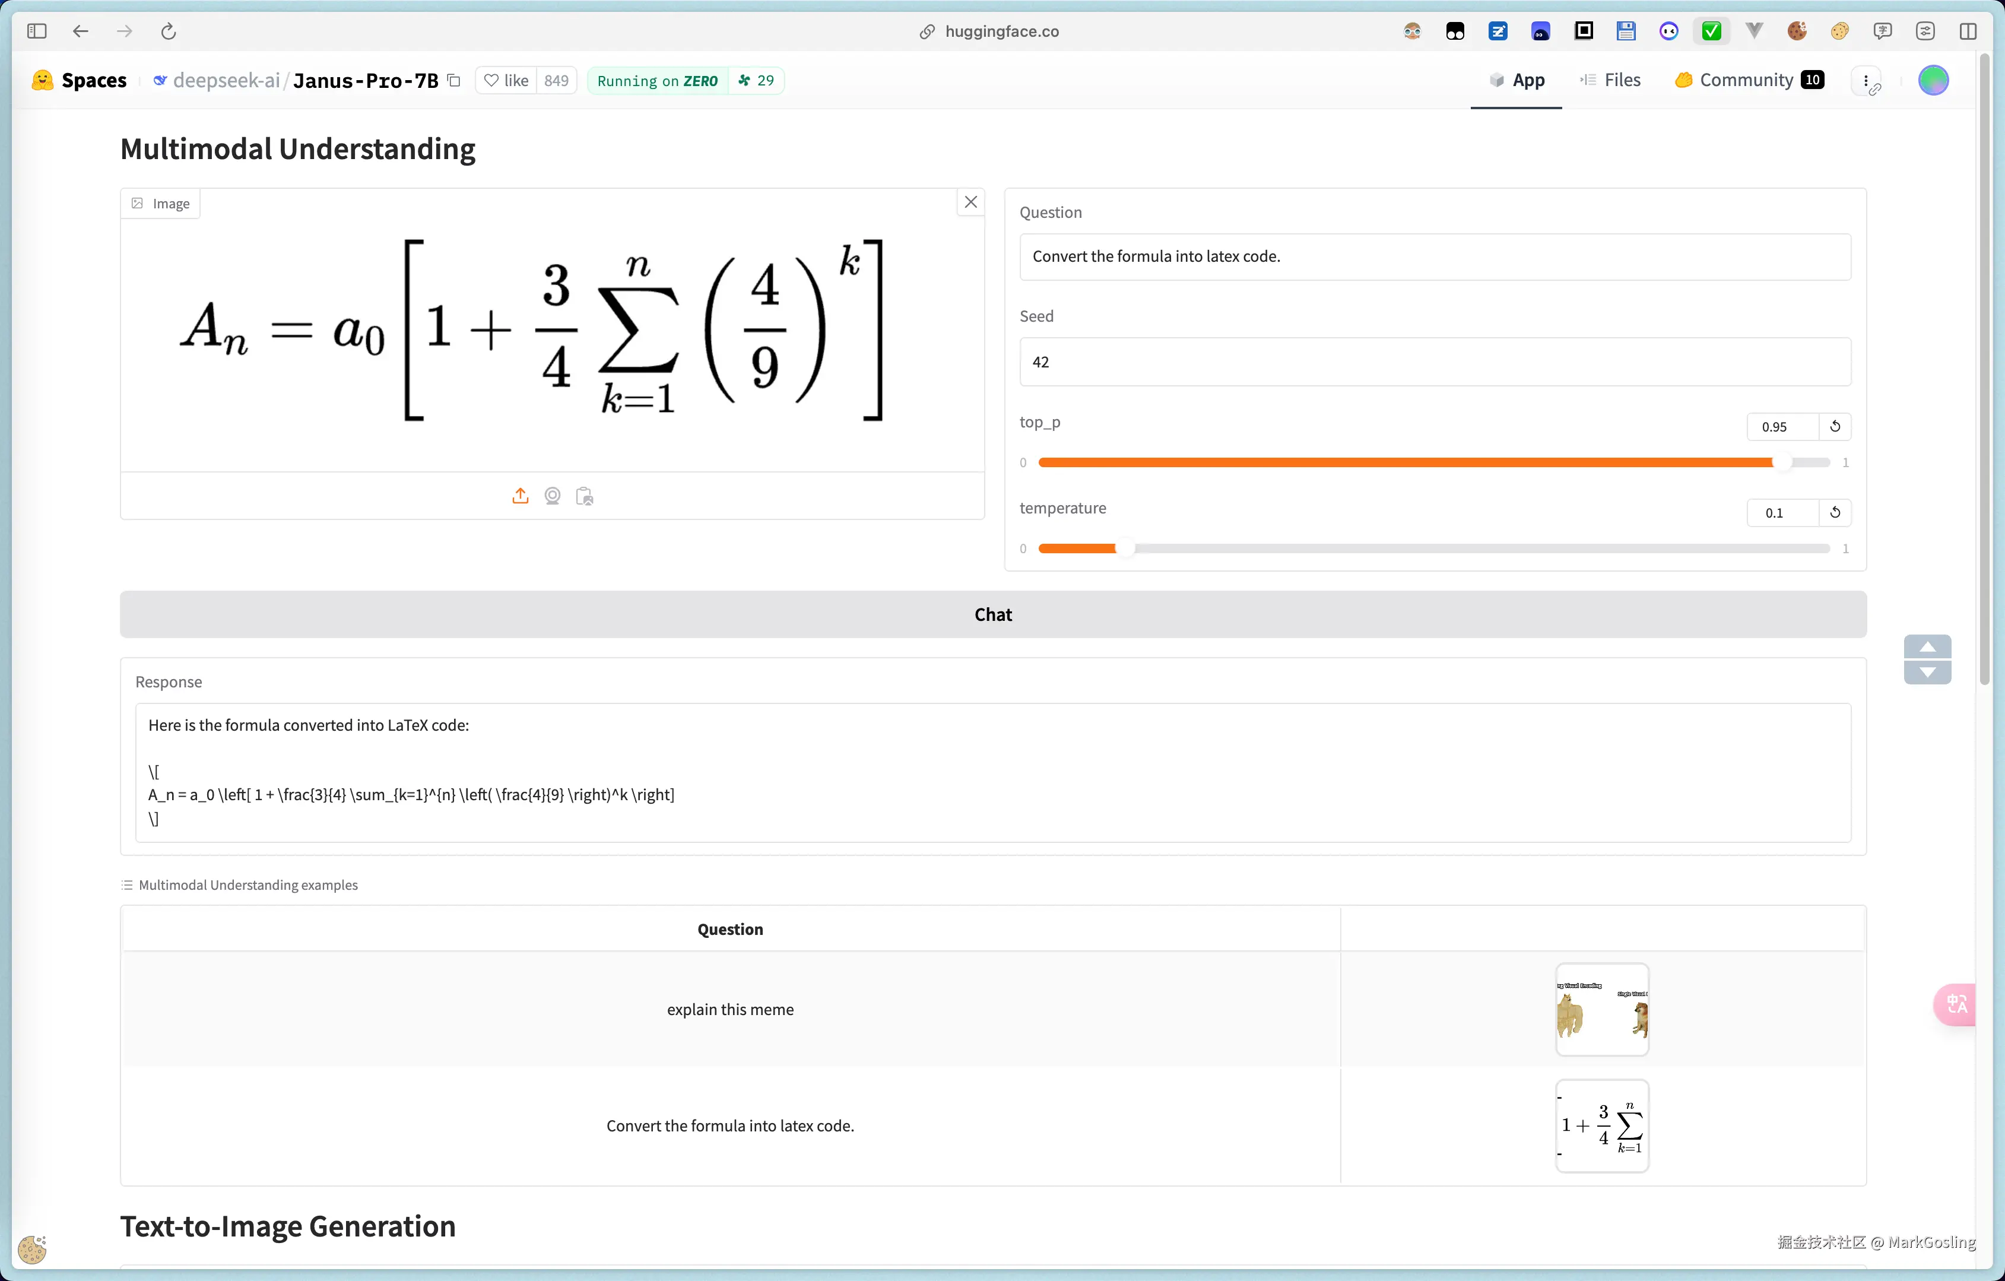This screenshot has width=2005, height=1281.
Task: Open the three-dot options menu
Action: coord(1867,81)
